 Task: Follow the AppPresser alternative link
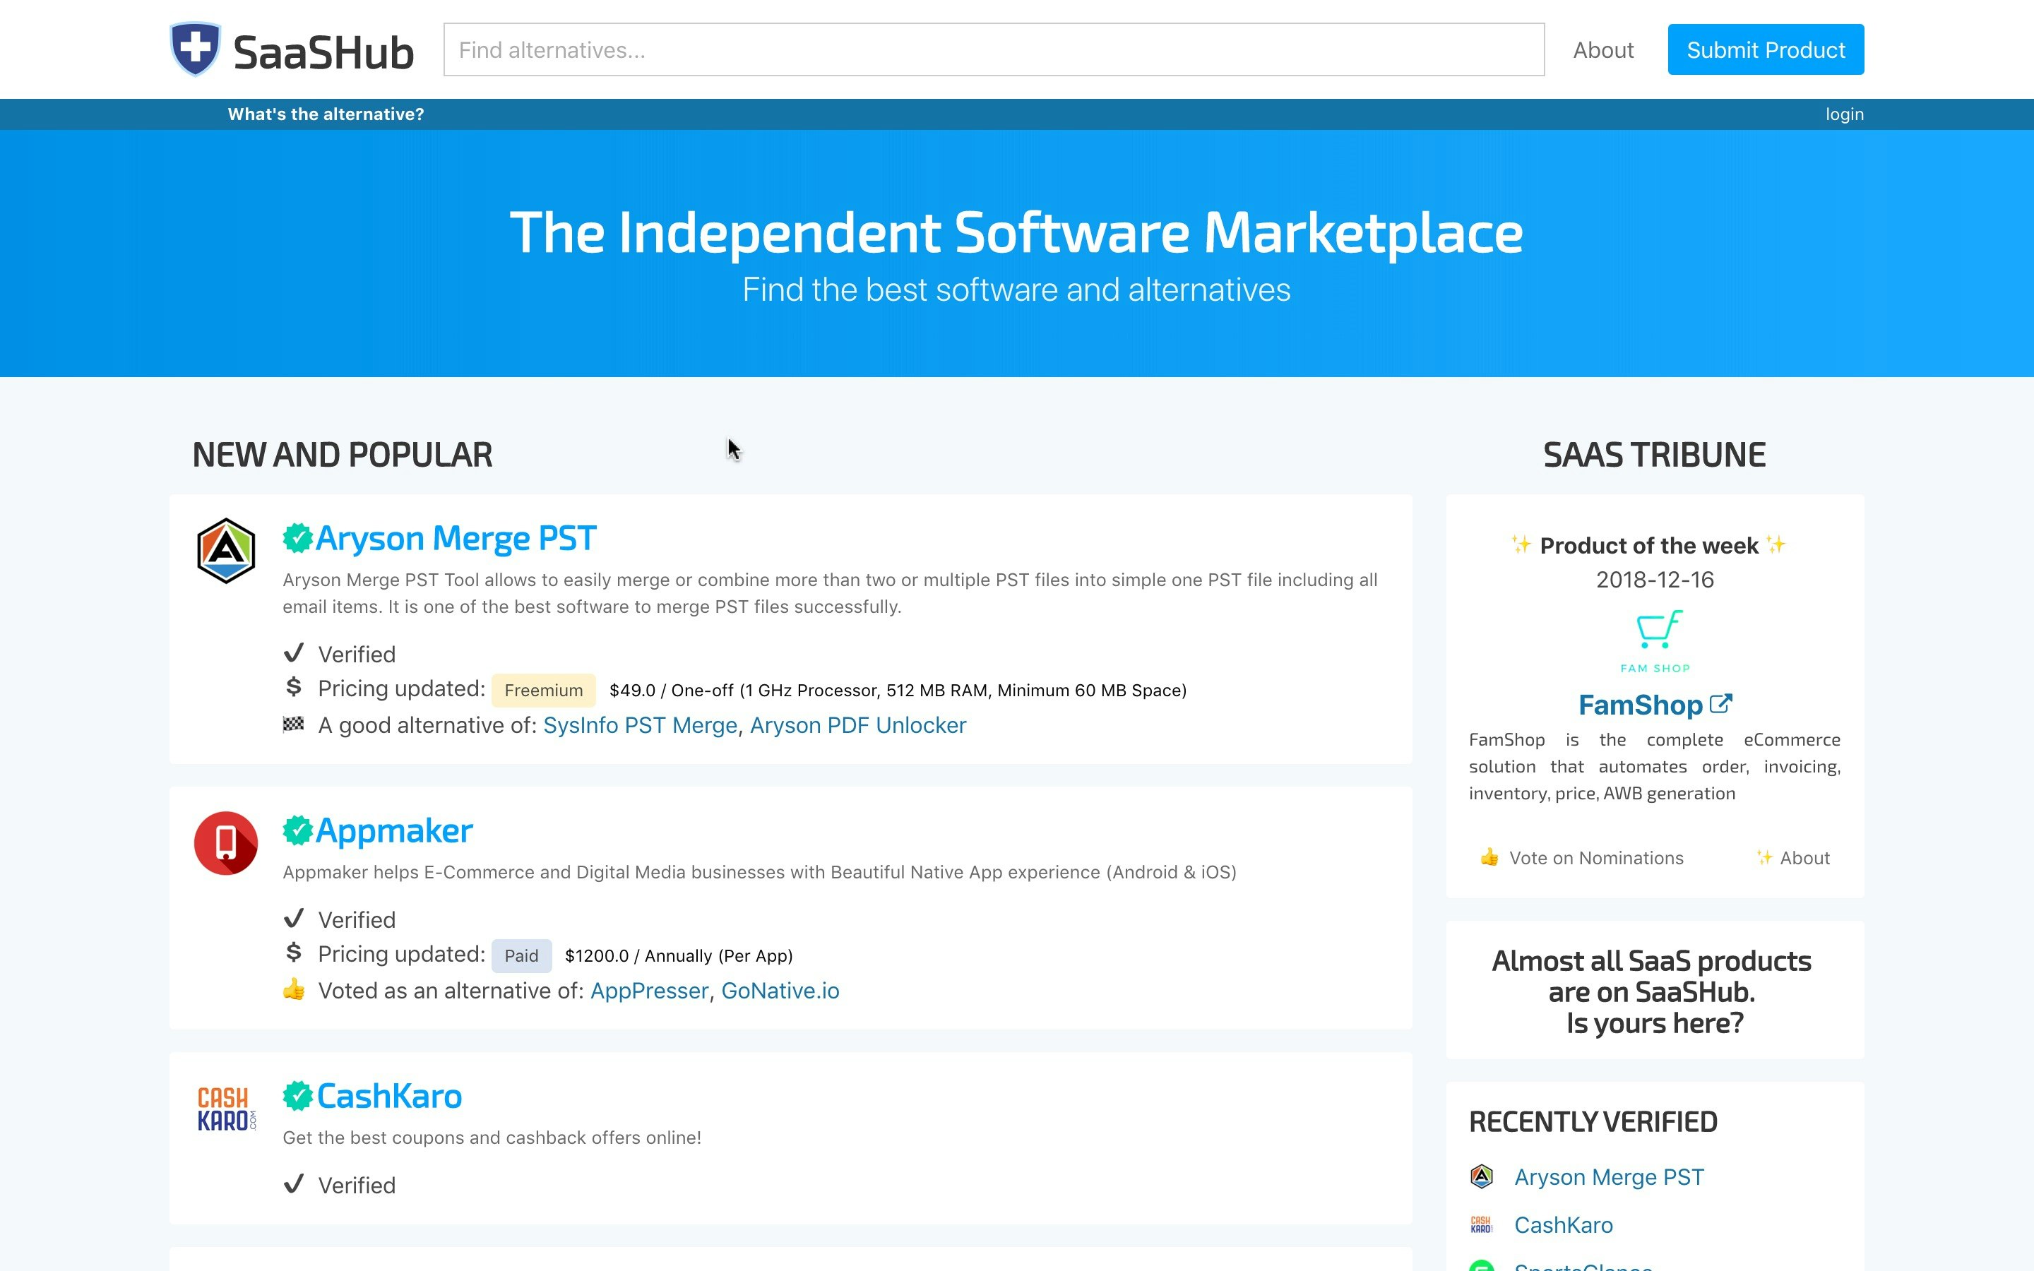tap(649, 990)
